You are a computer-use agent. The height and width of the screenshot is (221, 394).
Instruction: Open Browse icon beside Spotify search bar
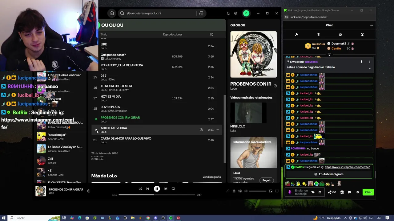201,13
